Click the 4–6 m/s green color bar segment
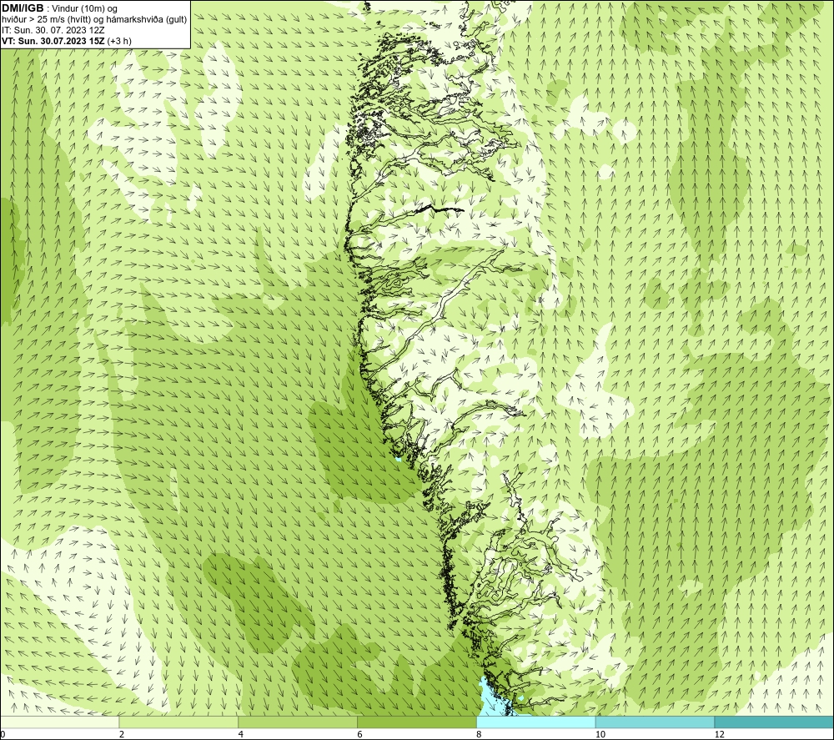This screenshot has width=834, height=740. (298, 722)
